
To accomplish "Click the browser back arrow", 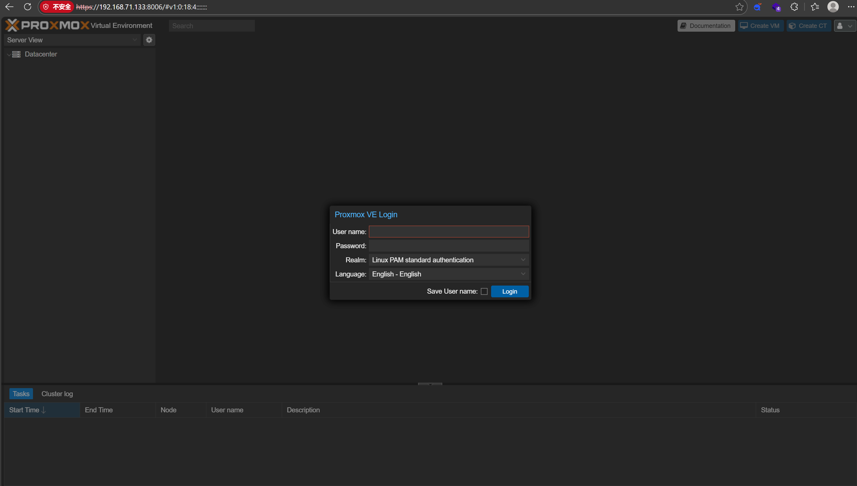I will [9, 7].
